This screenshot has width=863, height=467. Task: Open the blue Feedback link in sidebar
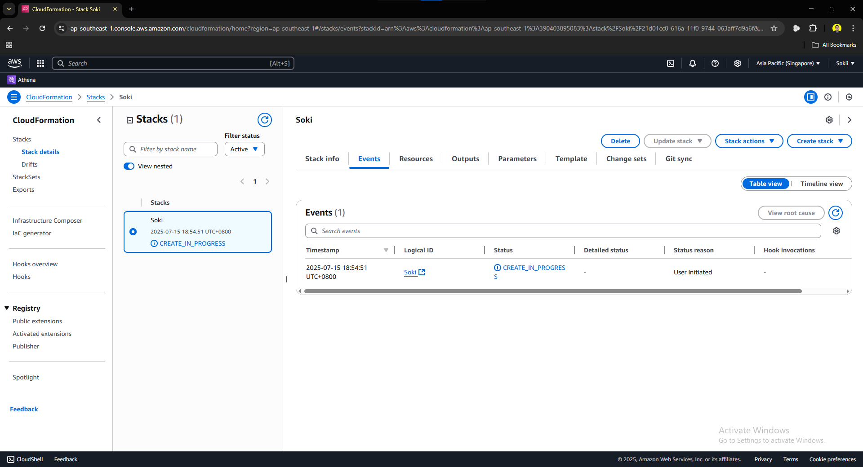tap(24, 409)
